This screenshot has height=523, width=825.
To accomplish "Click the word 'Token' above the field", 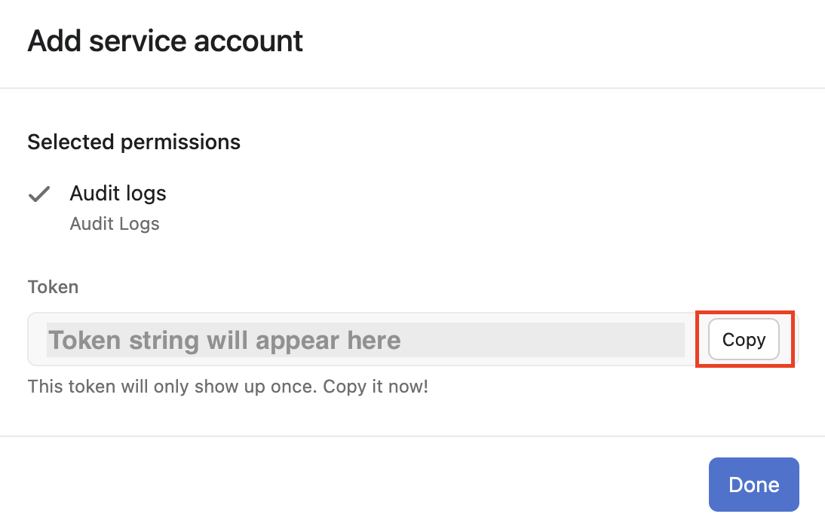I will [53, 287].
